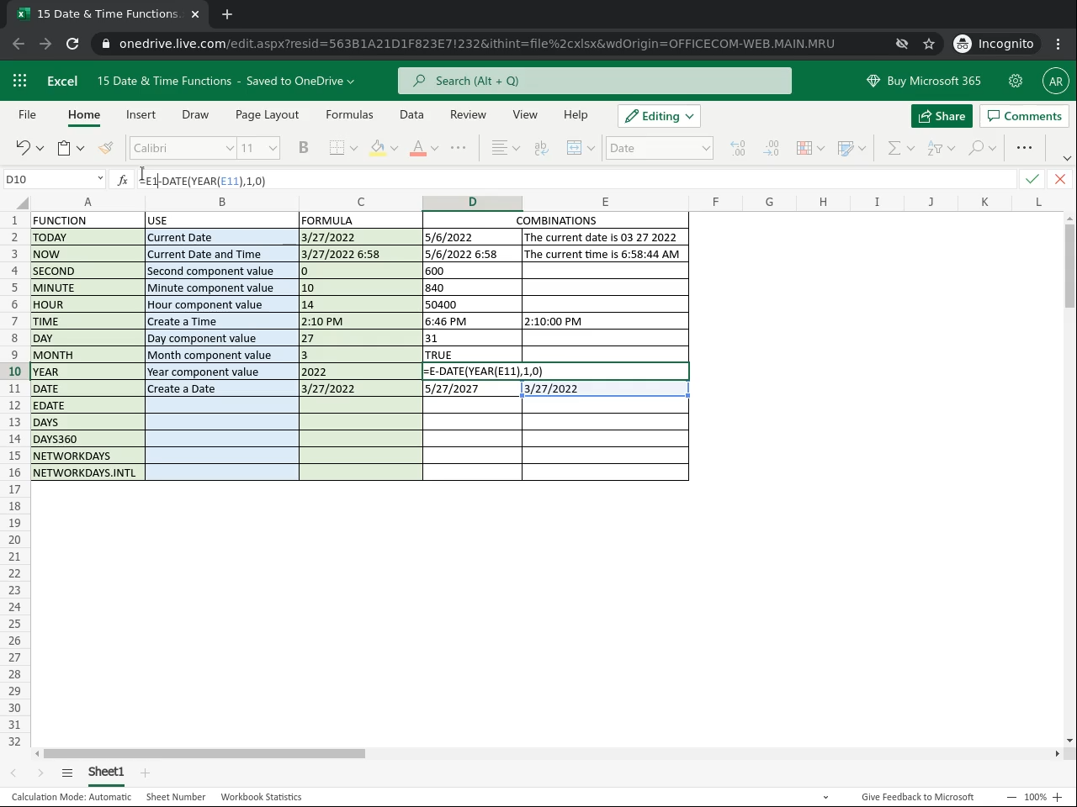Image resolution: width=1077 pixels, height=807 pixels.
Task: Click the Insert Function fx icon
Action: click(123, 180)
